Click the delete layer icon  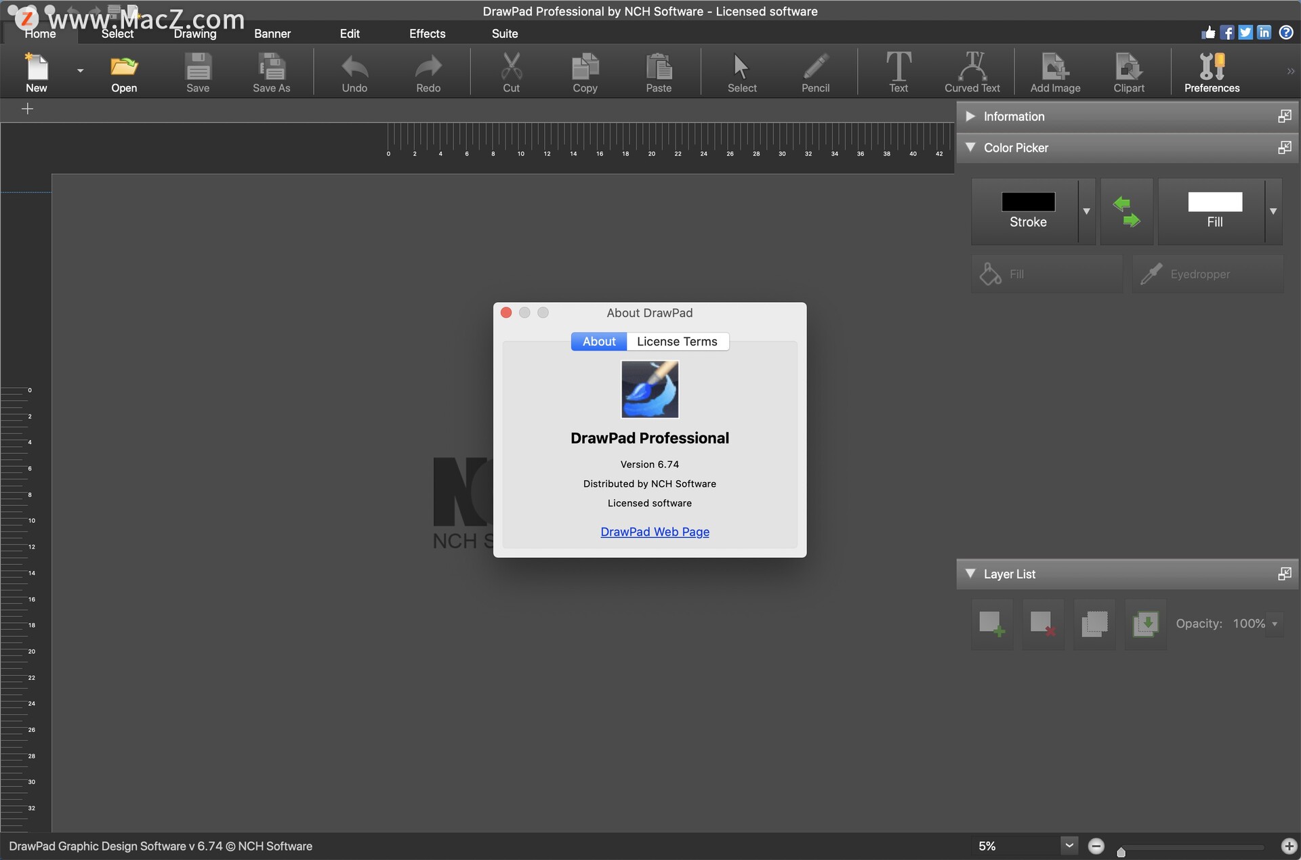1043,624
